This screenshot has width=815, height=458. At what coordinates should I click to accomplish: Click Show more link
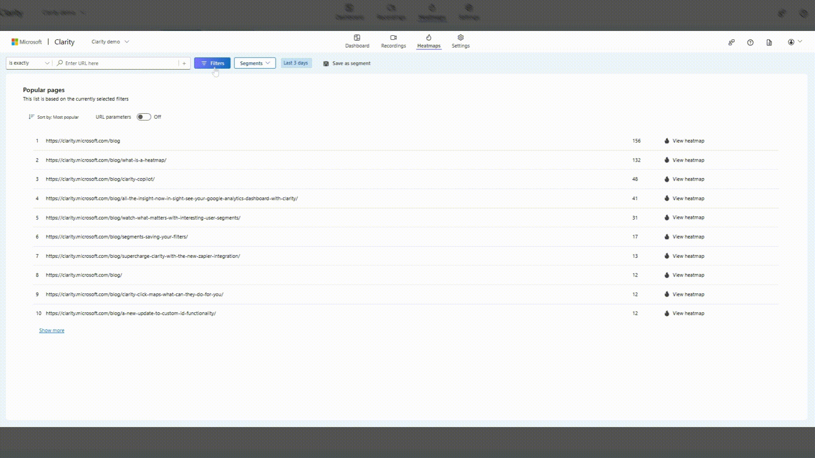pyautogui.click(x=52, y=331)
